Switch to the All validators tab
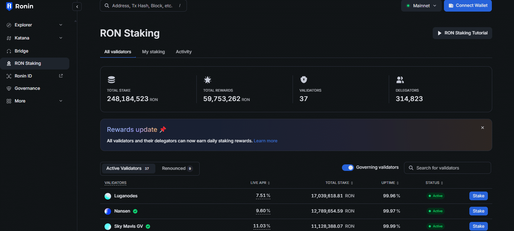514x231 pixels. (x=118, y=52)
